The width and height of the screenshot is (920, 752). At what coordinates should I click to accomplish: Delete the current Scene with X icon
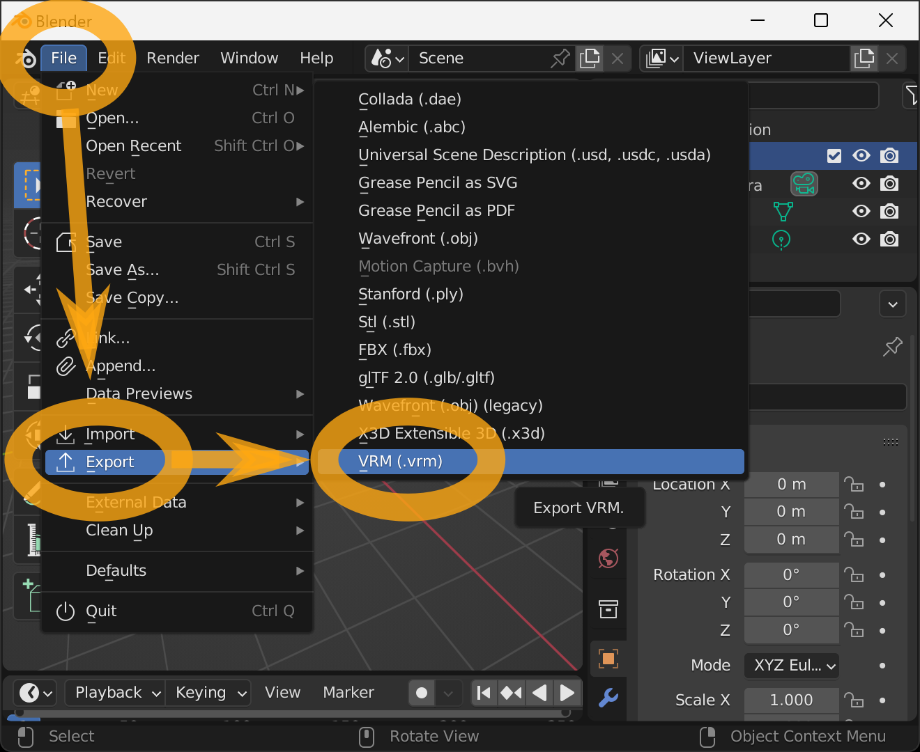618,58
